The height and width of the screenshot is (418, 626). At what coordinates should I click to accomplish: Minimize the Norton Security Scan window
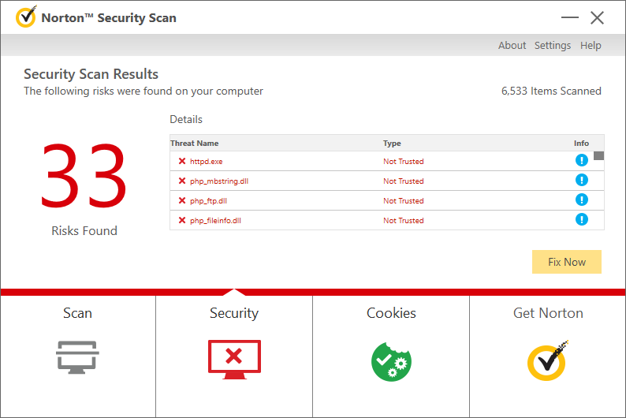point(569,18)
